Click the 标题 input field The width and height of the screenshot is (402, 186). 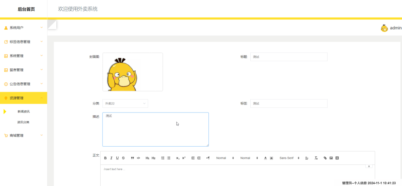pos(289,57)
